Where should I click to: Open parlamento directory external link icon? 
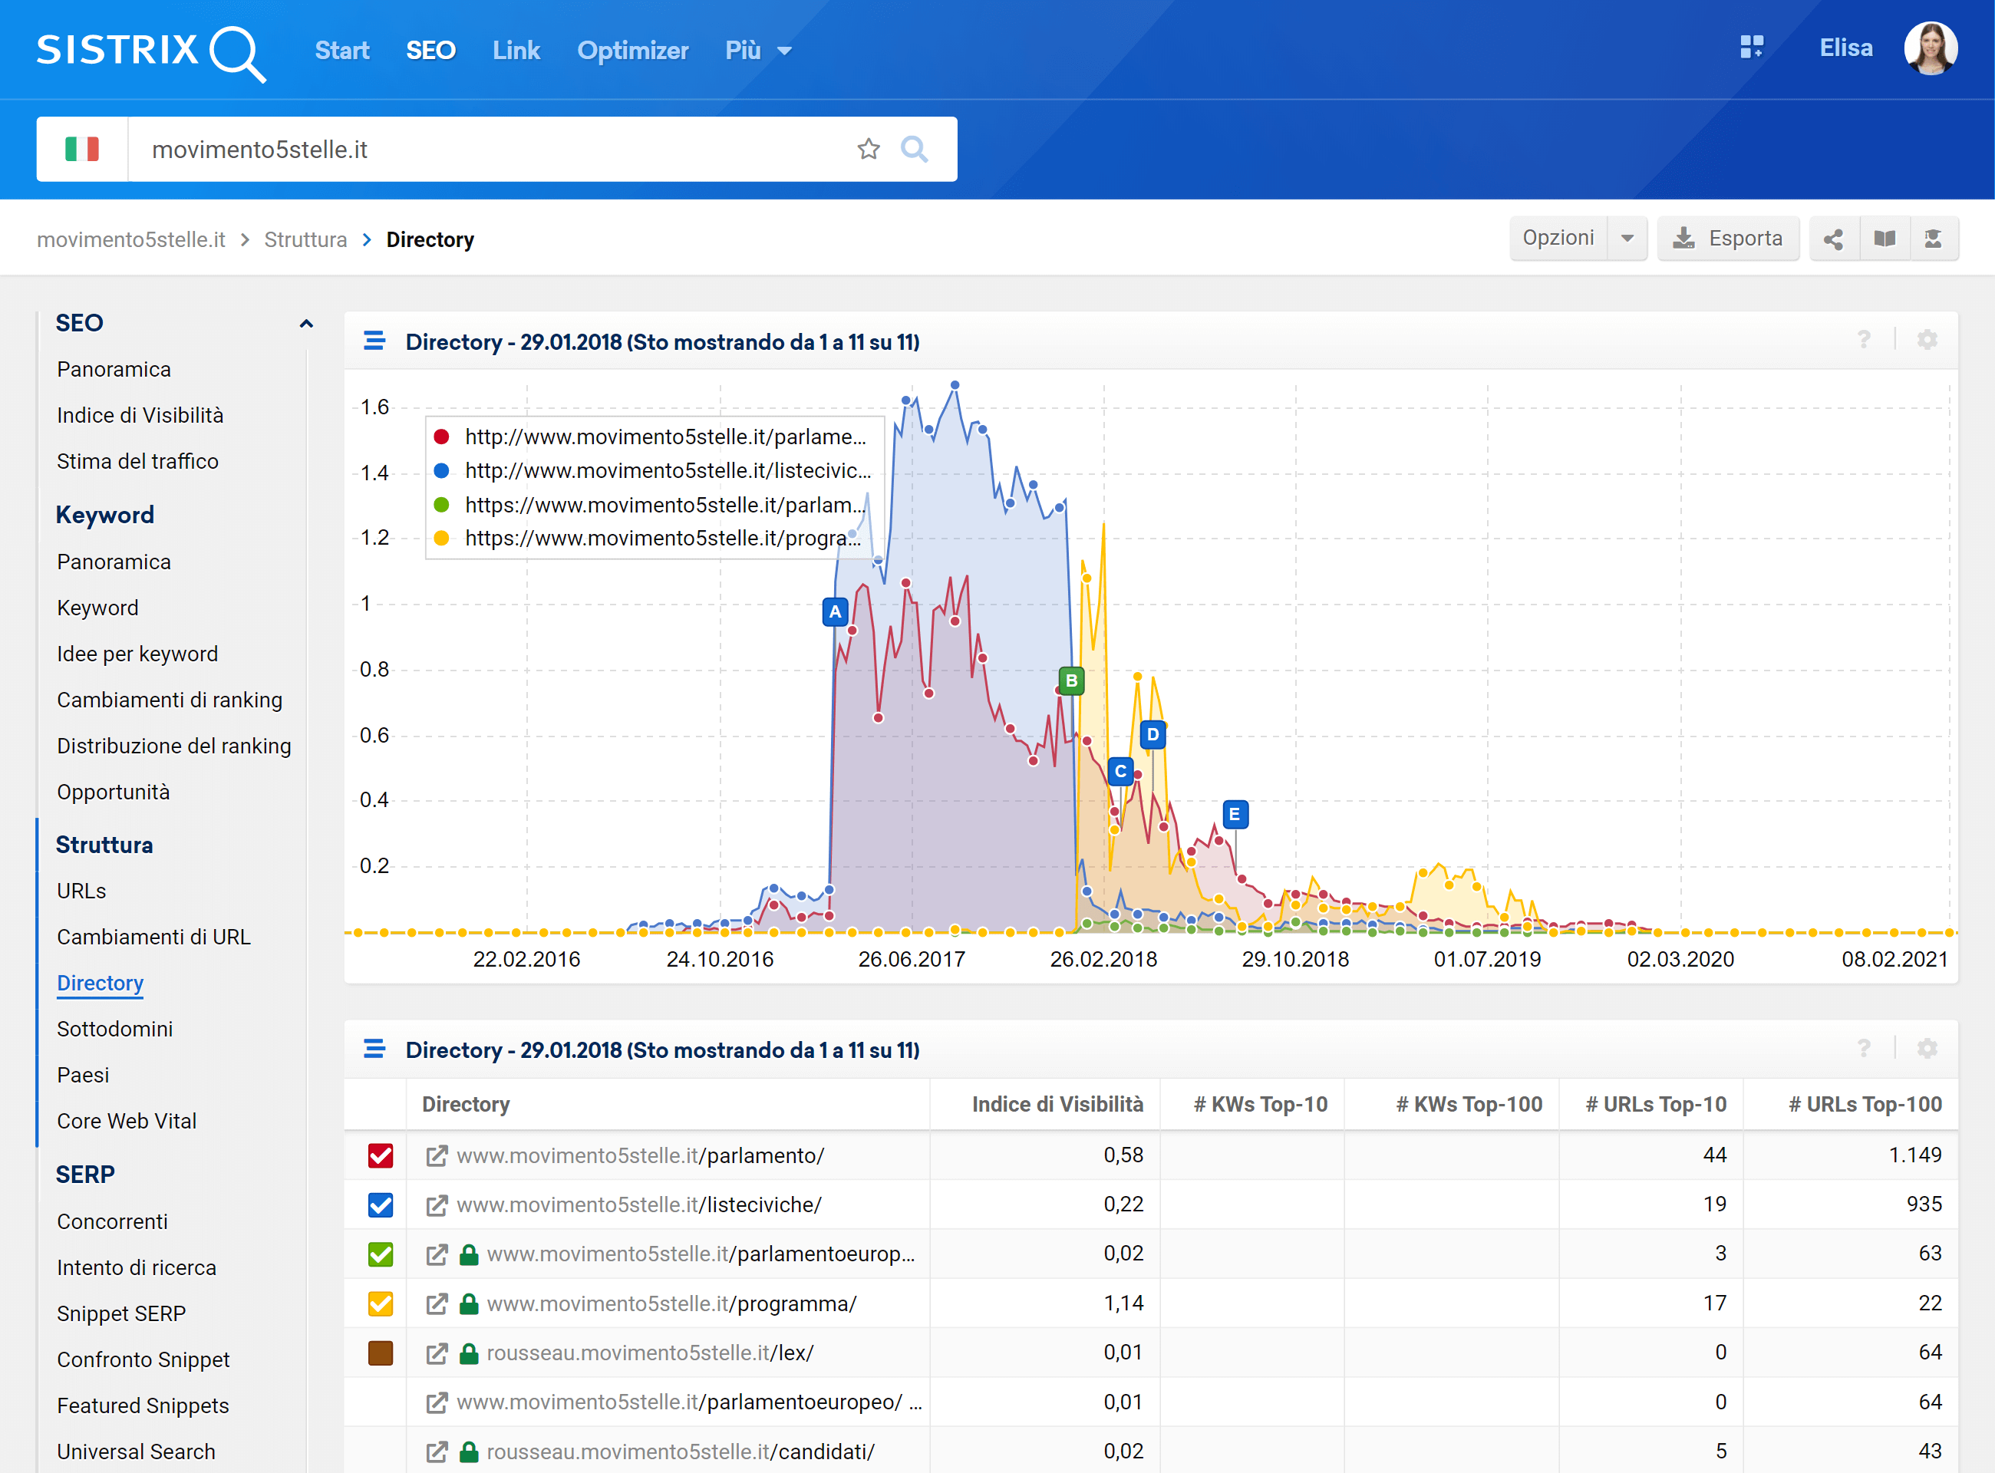tap(436, 1155)
